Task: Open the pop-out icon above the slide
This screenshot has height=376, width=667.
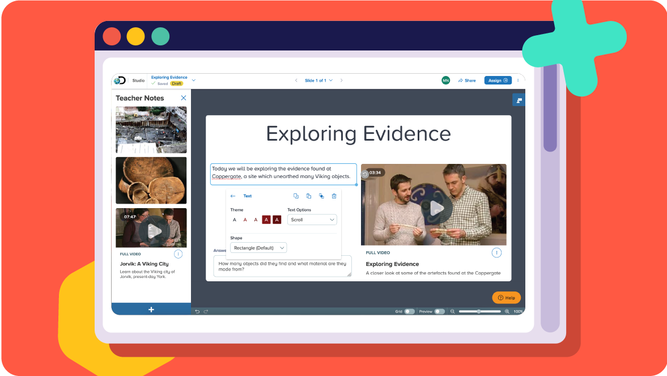Action: pos(519,99)
